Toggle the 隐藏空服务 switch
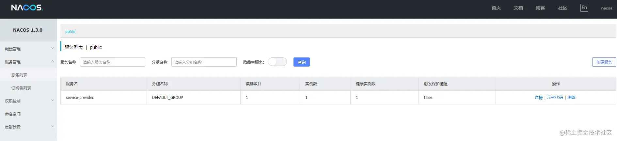617x141 pixels. tap(277, 62)
